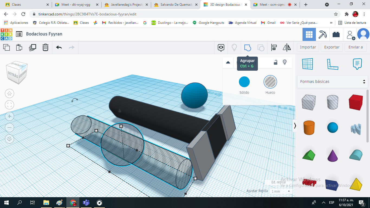Open the Blocks pickaxe mode
The width and height of the screenshot is (370, 208).
click(323, 34)
